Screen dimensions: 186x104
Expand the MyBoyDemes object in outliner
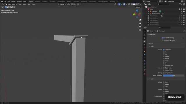point(148,14)
